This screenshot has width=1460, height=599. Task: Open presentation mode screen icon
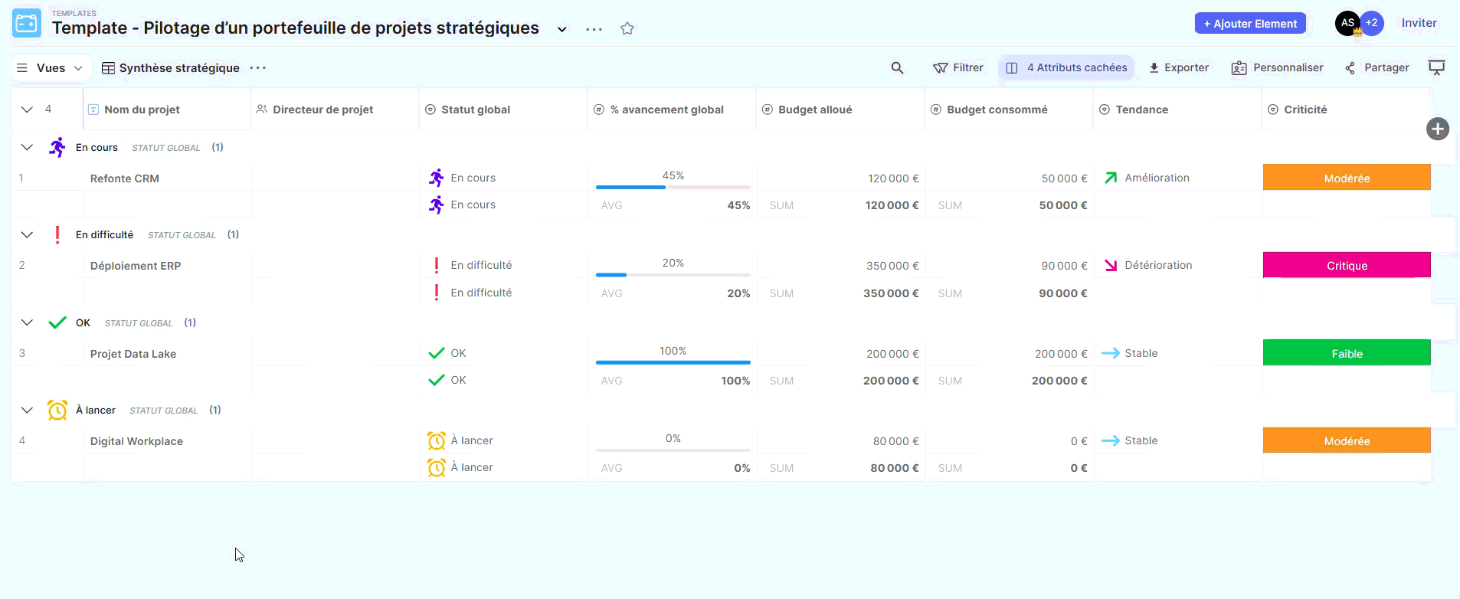point(1436,68)
